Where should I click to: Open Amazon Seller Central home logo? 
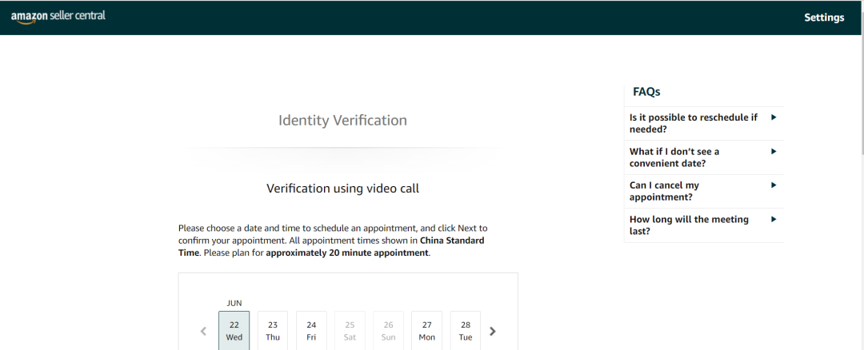58,17
